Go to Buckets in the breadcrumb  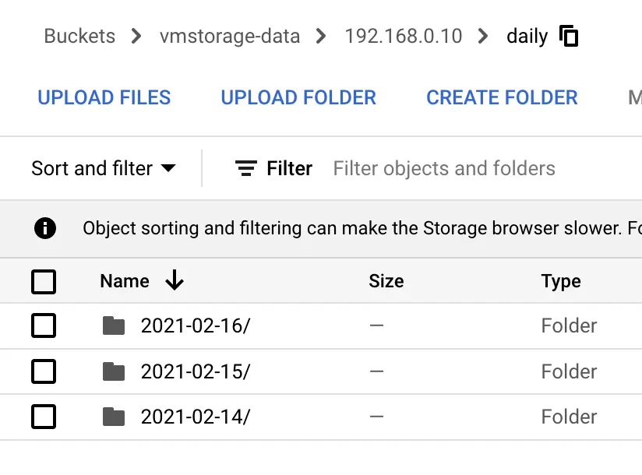79,36
